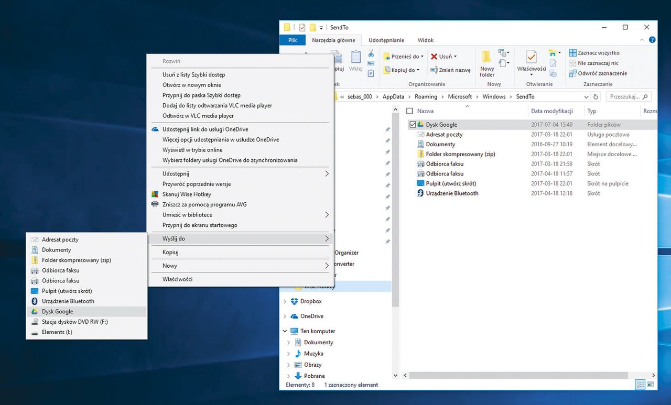
Task: Click the red X Usuń icon
Action: click(x=434, y=57)
